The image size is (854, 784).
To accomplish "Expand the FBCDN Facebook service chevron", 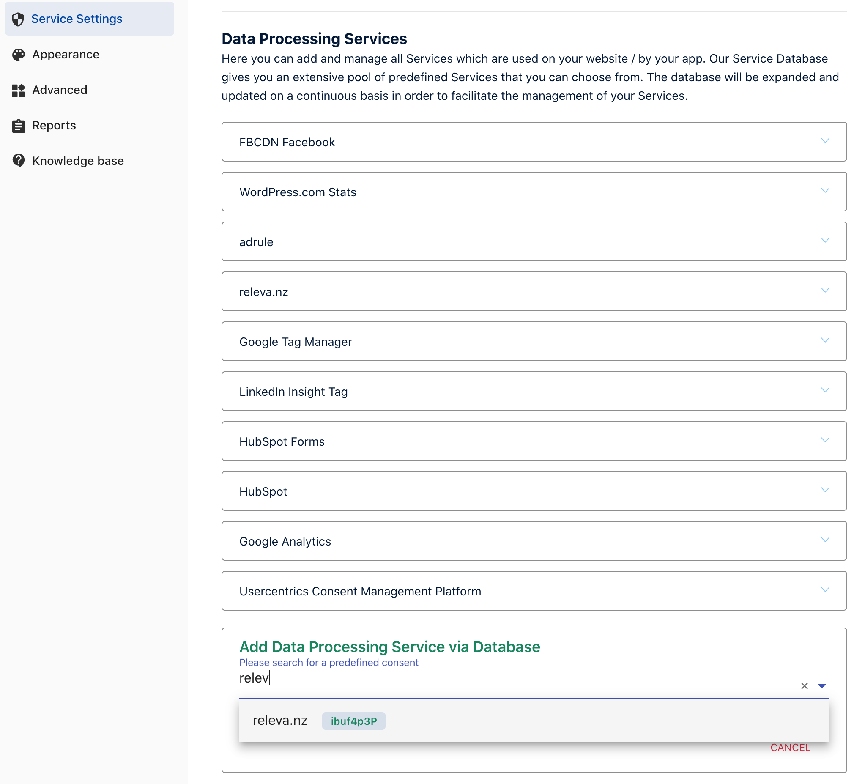I will [825, 141].
